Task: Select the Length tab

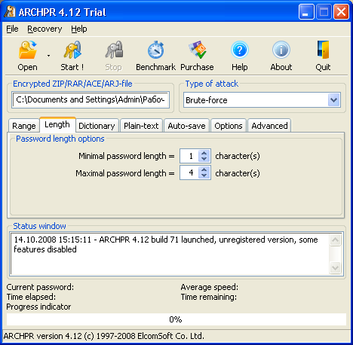Action: tap(57, 124)
